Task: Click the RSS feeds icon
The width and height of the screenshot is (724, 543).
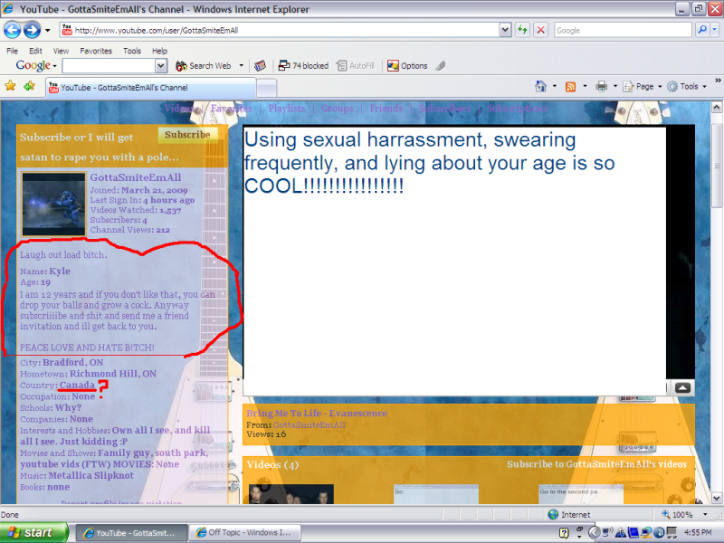Action: click(x=571, y=86)
